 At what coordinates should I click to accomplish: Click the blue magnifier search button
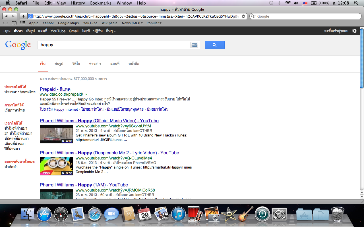[x=215, y=45]
